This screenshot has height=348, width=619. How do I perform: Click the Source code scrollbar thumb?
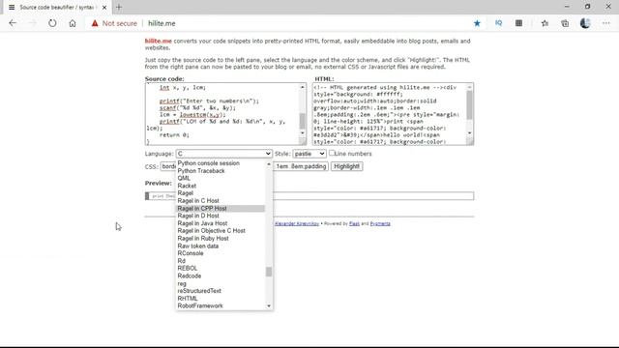pos(303,121)
